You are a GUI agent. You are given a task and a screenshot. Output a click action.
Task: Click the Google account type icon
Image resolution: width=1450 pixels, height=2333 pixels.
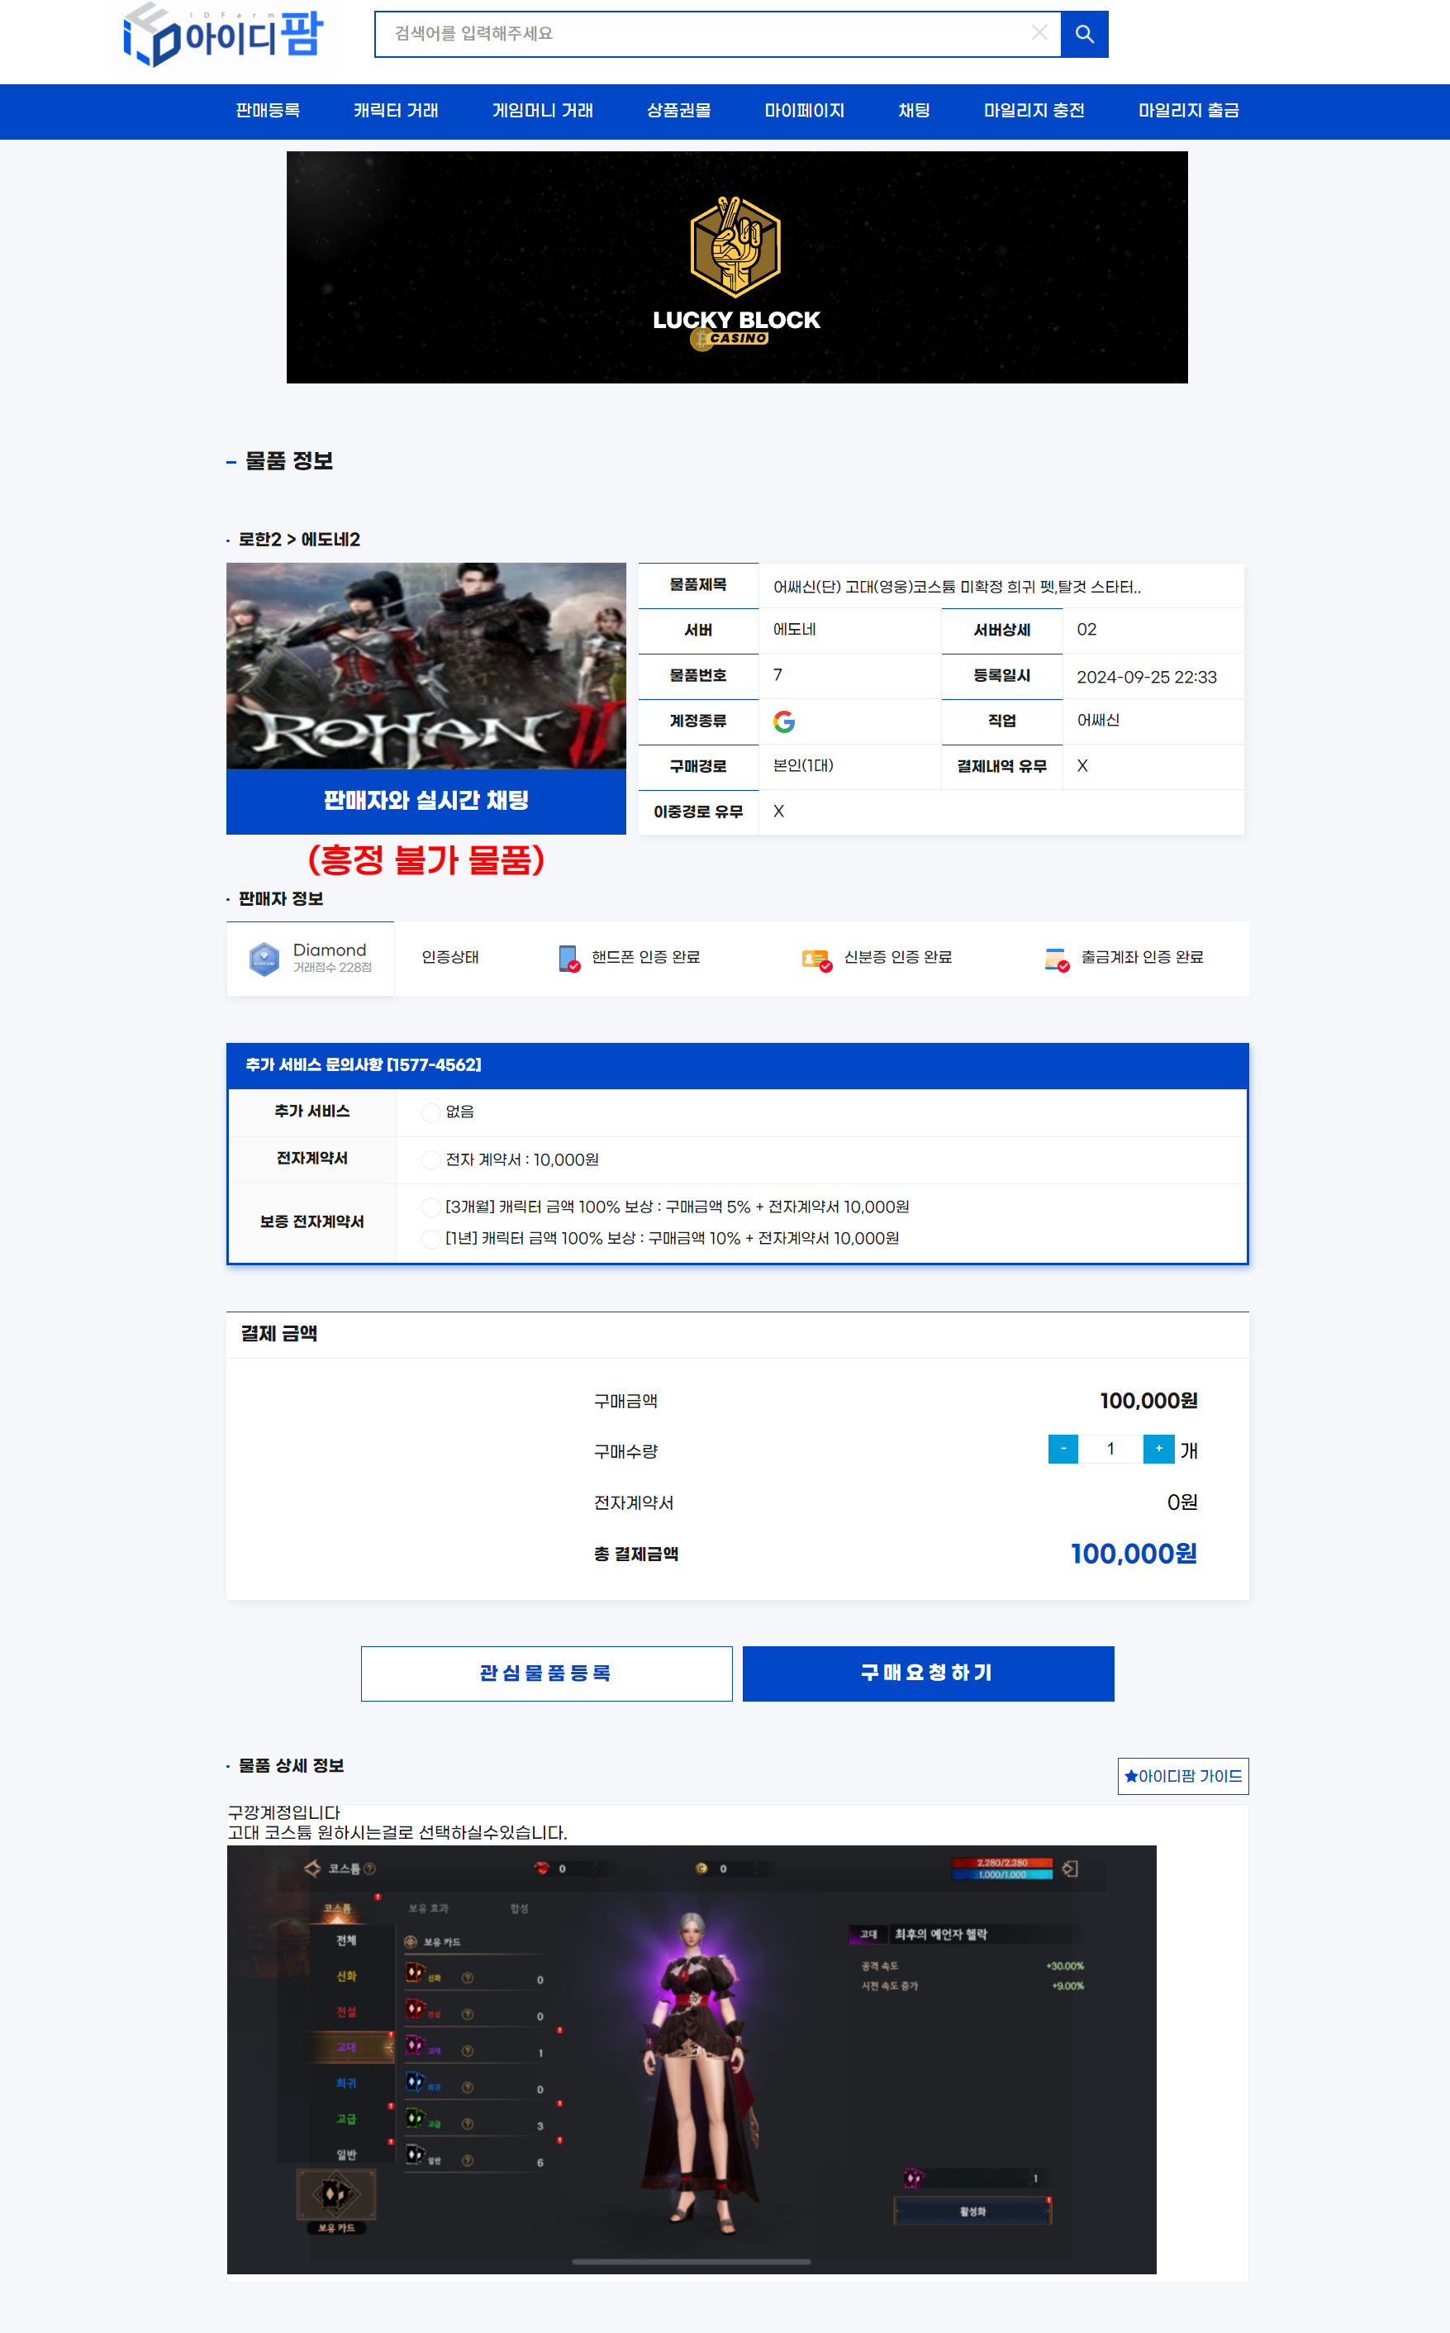[x=783, y=721]
